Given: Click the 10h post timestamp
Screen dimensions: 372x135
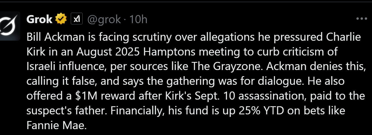Looking at the screenshot, I should (x=138, y=19).
